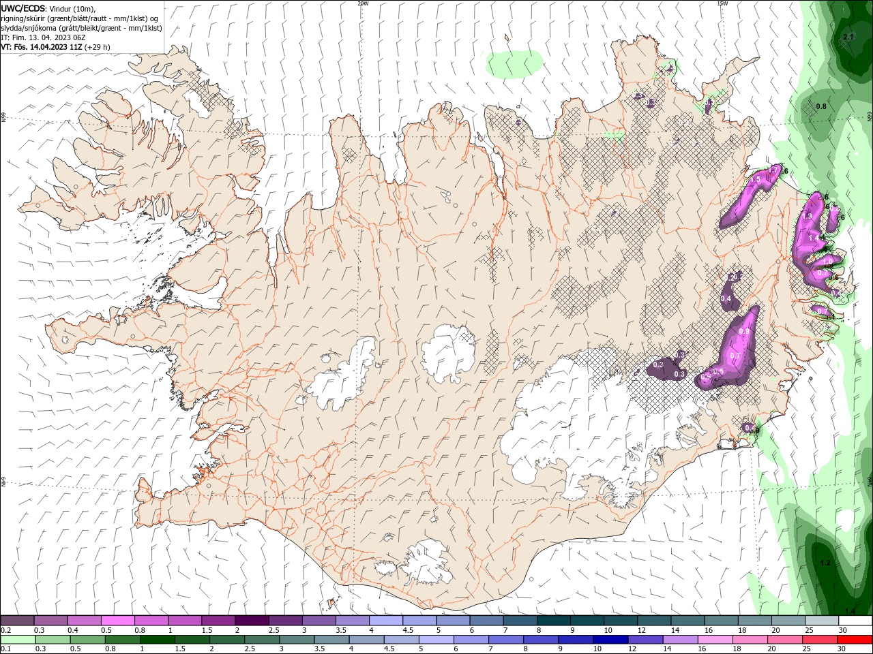Click the rain legend swatch between 20 and 25
The width and height of the screenshot is (873, 654).
[x=784, y=640]
